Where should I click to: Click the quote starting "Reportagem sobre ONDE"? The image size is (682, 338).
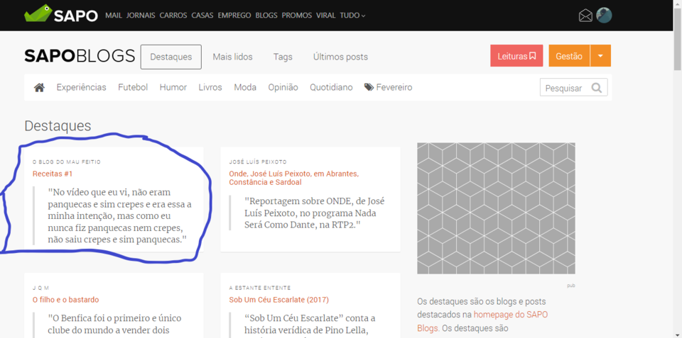tap(315, 213)
